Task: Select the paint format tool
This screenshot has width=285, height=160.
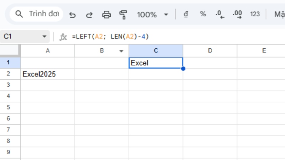Action: pyautogui.click(x=123, y=15)
